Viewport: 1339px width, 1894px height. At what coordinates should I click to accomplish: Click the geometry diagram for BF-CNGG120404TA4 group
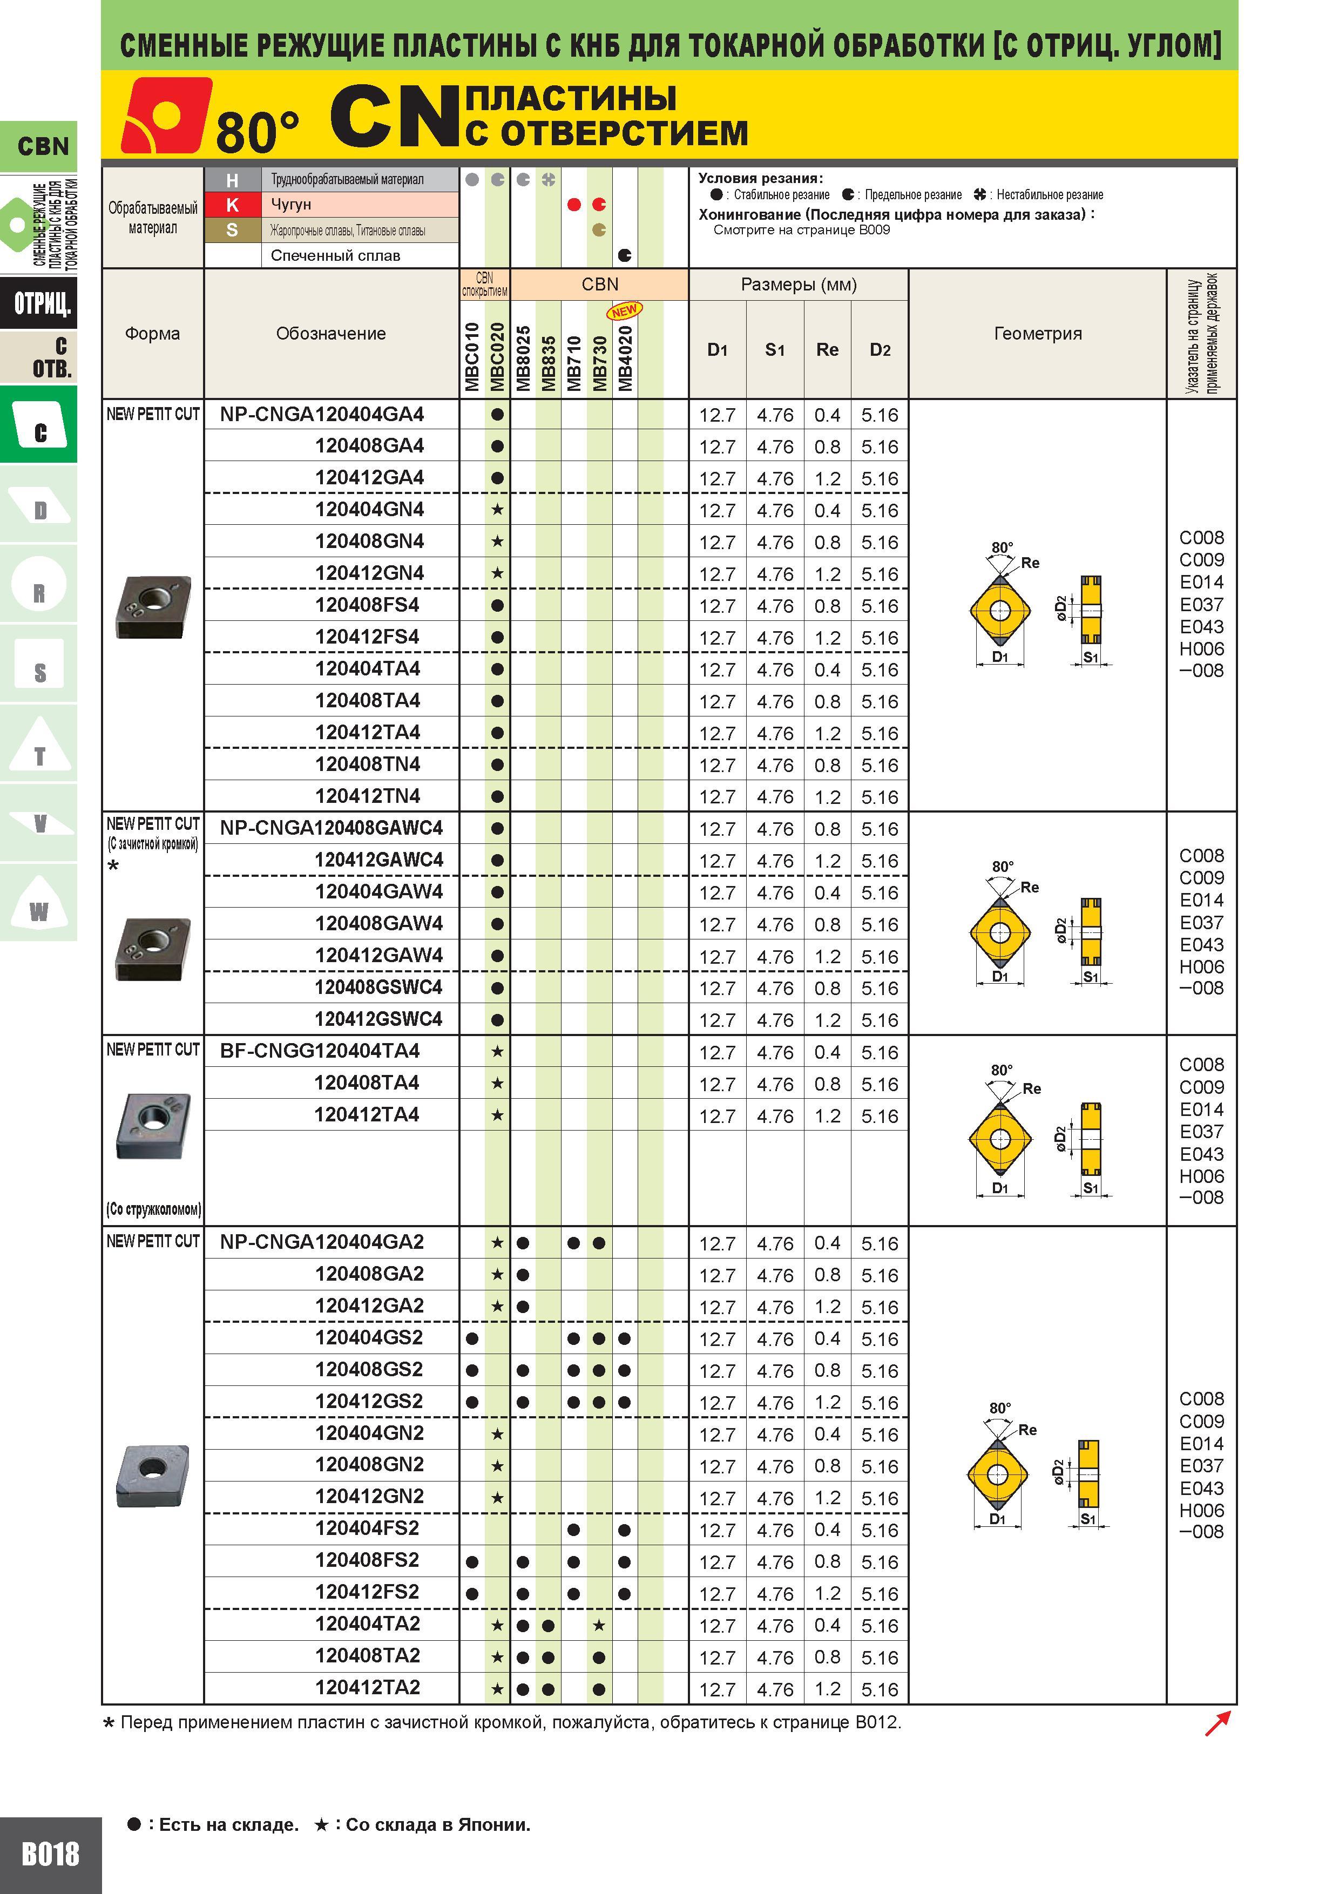pyautogui.click(x=1037, y=1131)
